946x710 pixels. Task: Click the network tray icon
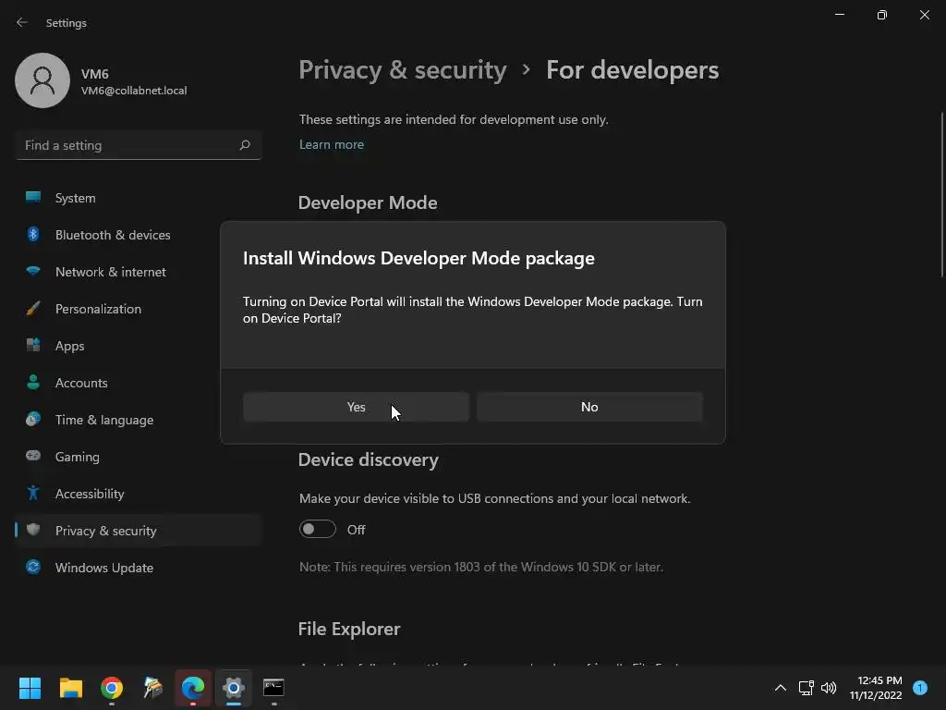click(806, 688)
